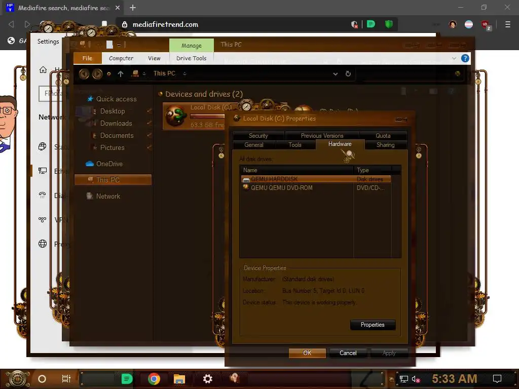
Task: Open Chrome from the taskbar
Action: coord(154,379)
